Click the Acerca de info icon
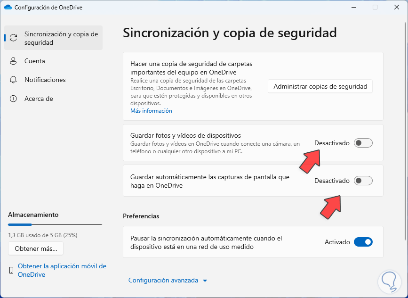This screenshot has height=298, width=408. coord(13,99)
